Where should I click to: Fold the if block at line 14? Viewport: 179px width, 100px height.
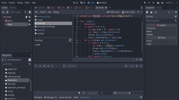(x=78, y=43)
